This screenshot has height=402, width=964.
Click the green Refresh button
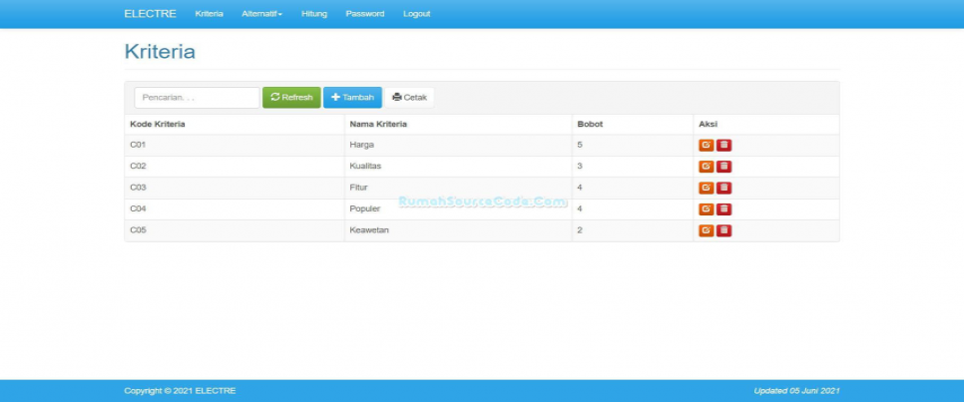tap(291, 97)
